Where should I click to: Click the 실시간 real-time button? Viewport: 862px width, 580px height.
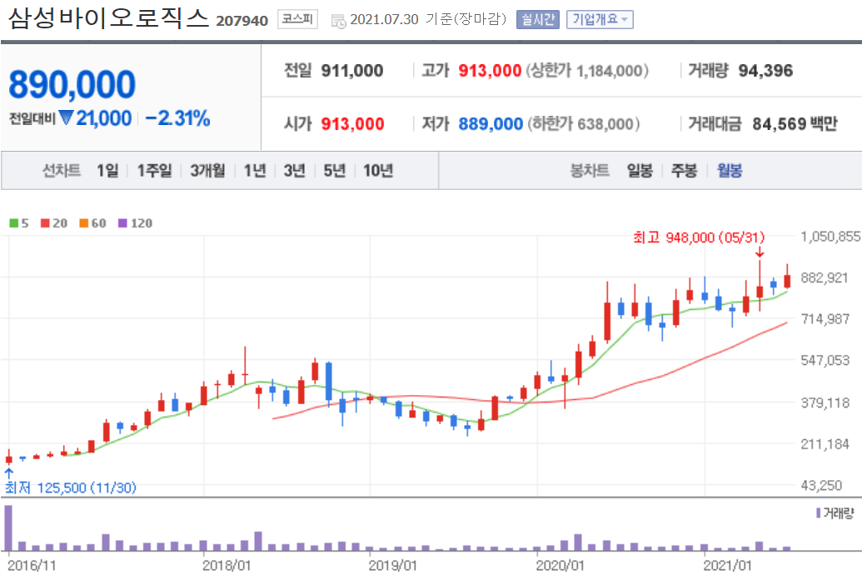(538, 20)
